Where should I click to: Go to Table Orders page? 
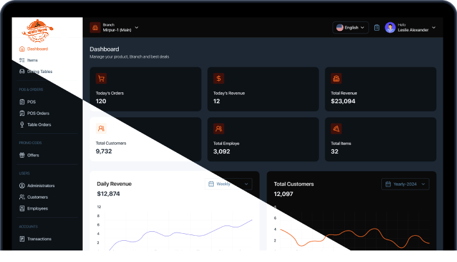pos(39,124)
